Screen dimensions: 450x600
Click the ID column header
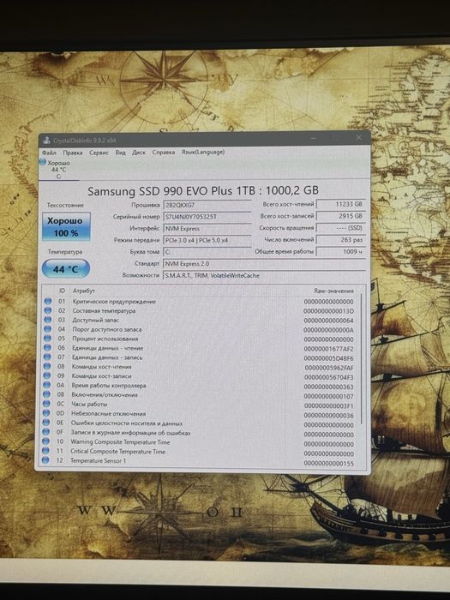tap(62, 291)
